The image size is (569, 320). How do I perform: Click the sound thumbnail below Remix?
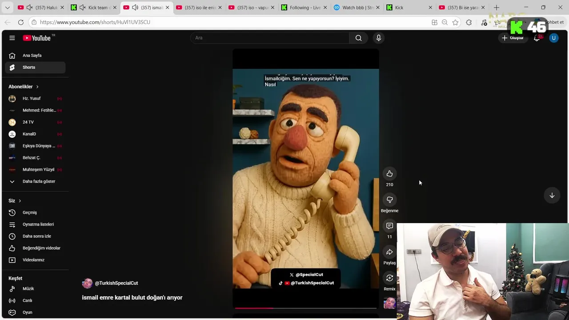pos(389,303)
